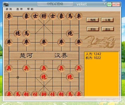Select the black pawn 卒 on the rightmost file
Image resolution: width=125 pixels, height=105 pixels.
[79, 42]
